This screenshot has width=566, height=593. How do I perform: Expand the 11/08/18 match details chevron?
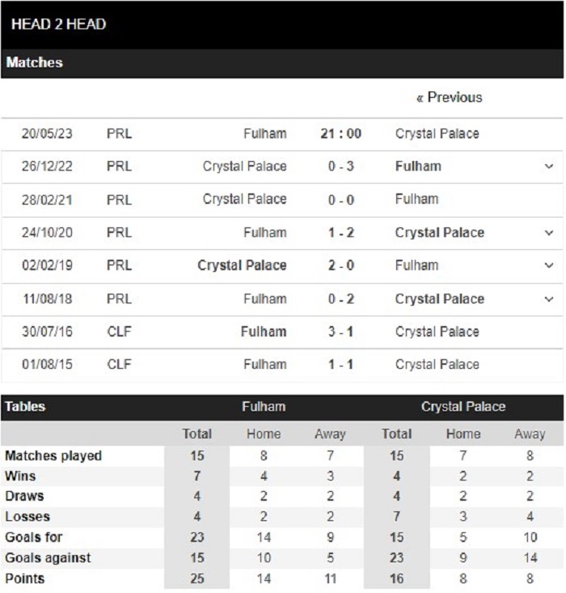coord(548,299)
